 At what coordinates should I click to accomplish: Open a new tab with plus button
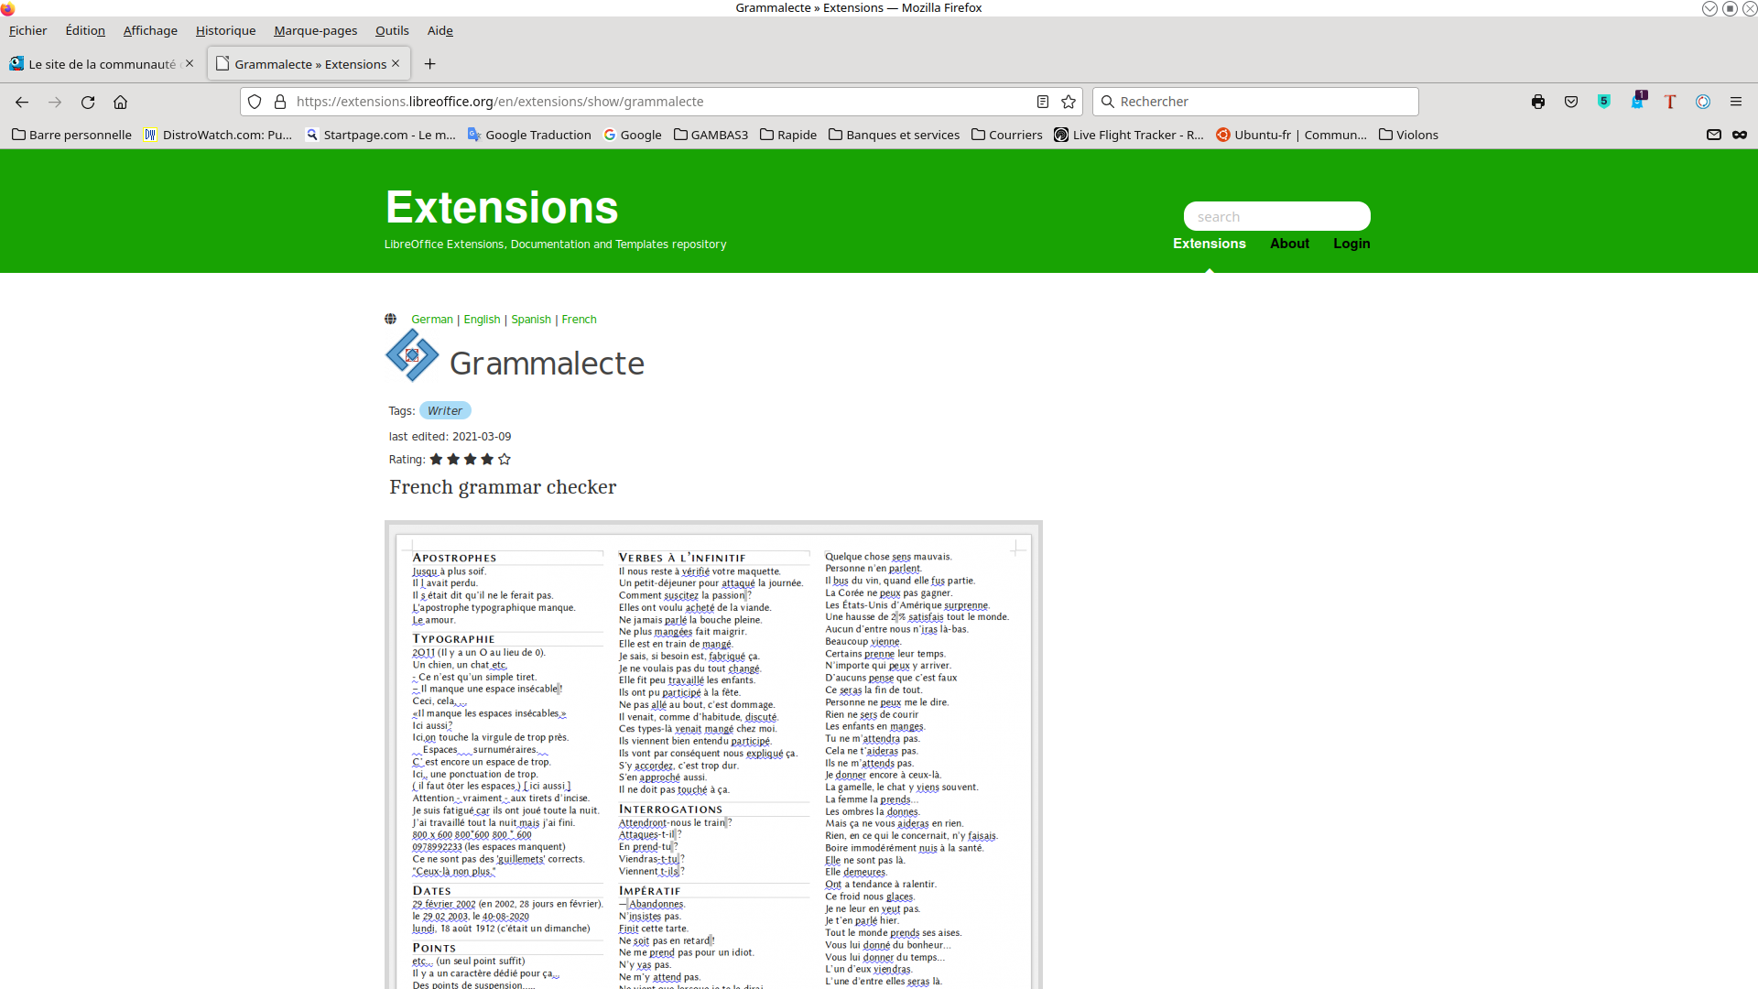tap(429, 64)
